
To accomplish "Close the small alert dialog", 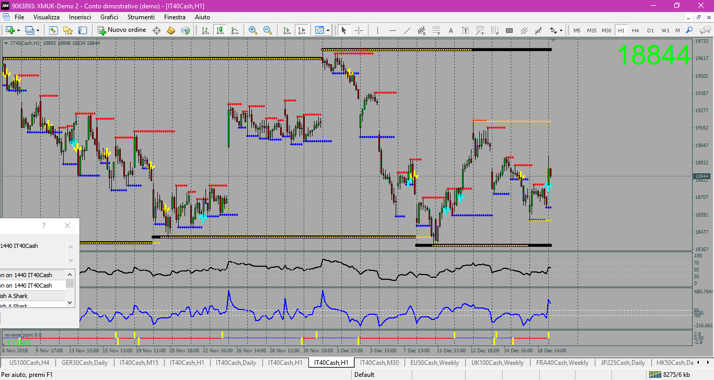I will 67,225.
